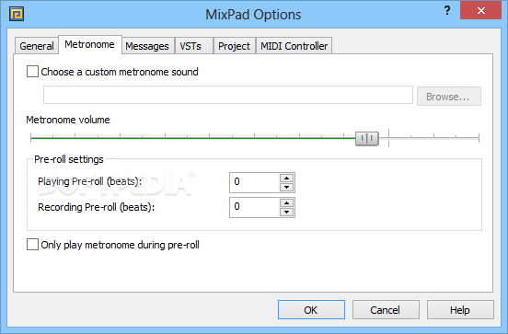508x334 pixels.
Task: Click the question mark help icon
Action: pos(447,10)
